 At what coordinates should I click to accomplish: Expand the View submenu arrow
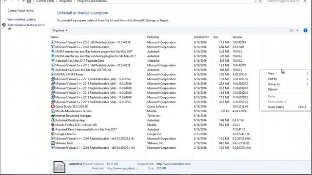tap(307, 73)
